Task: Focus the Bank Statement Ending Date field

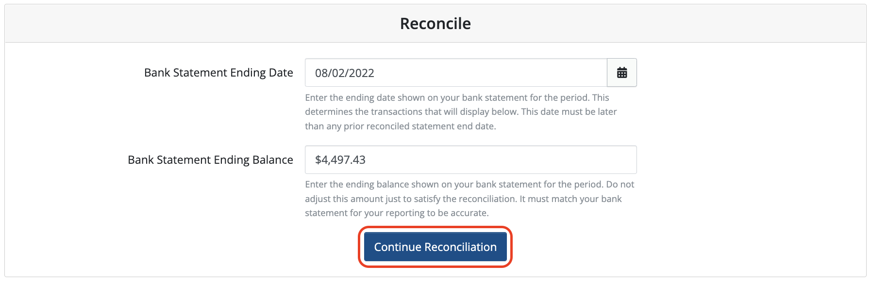Action: point(456,73)
